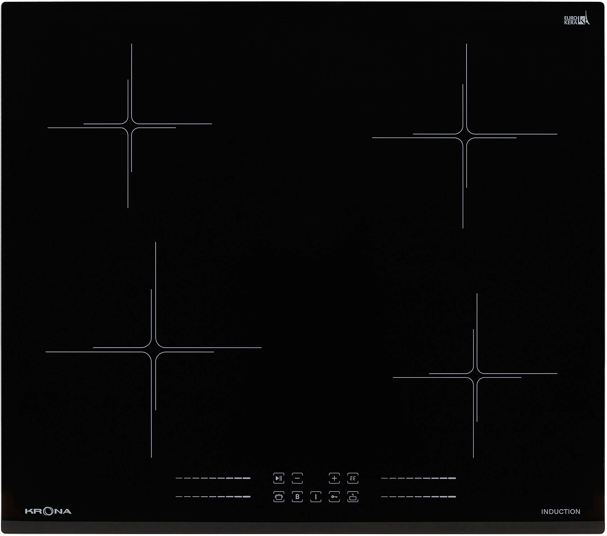
Task: Tap the play/pause touch key
Action: 279,478
